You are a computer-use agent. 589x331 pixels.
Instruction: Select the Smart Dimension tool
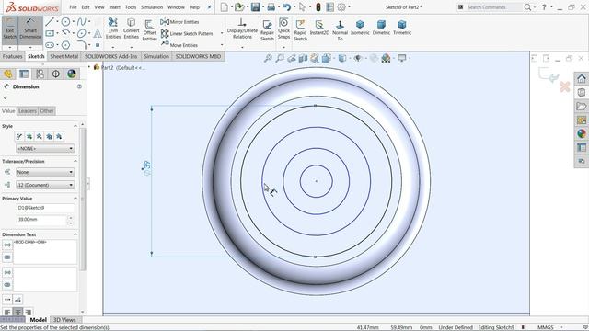point(30,29)
